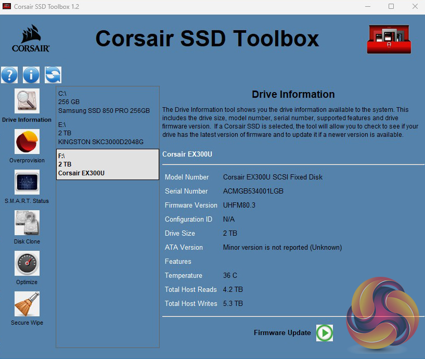Click the red toolbox image in header
The image size is (425, 359).
coord(389,39)
